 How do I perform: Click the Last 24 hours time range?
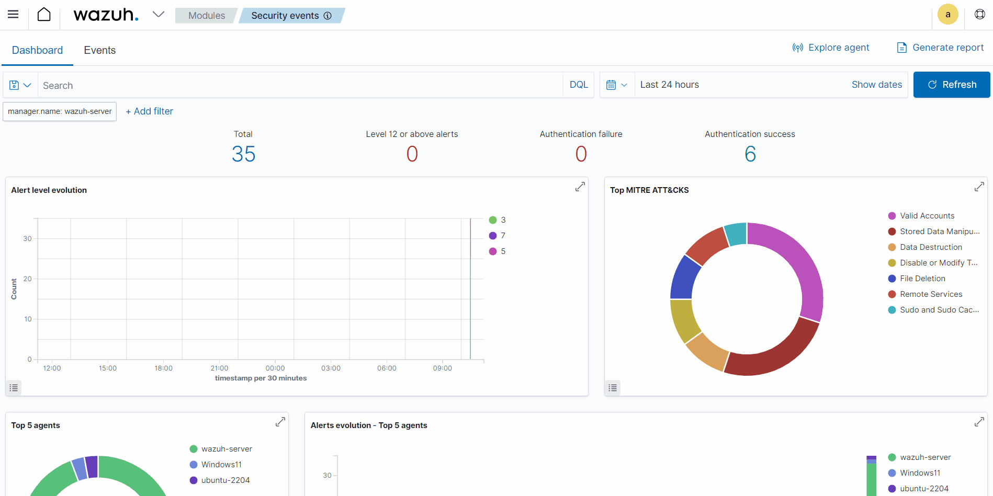(670, 85)
